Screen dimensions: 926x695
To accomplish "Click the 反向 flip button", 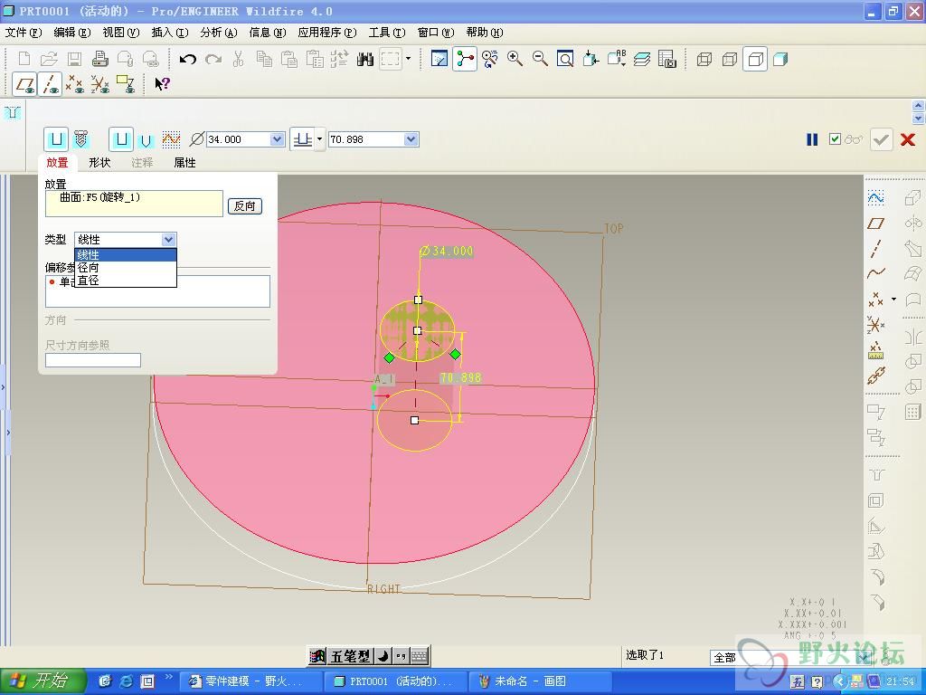I will pyautogui.click(x=245, y=205).
